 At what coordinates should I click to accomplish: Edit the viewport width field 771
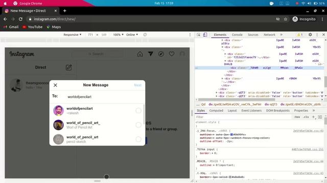[x=90, y=35]
